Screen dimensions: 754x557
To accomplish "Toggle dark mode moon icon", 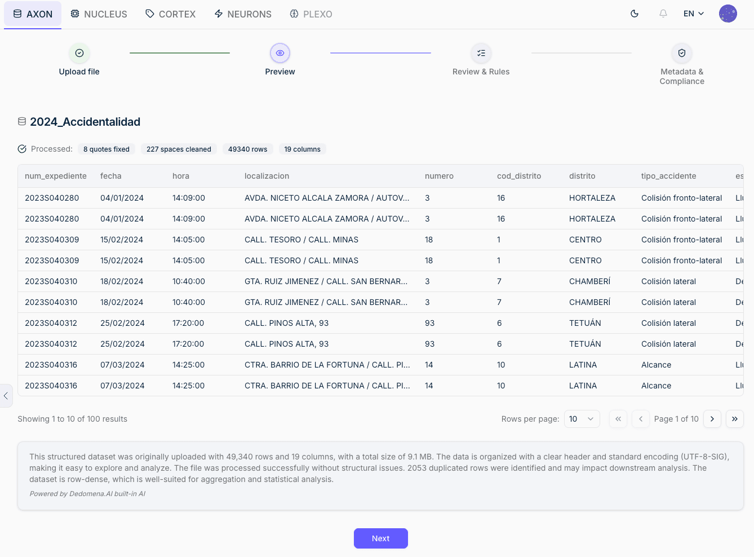I will pyautogui.click(x=635, y=14).
